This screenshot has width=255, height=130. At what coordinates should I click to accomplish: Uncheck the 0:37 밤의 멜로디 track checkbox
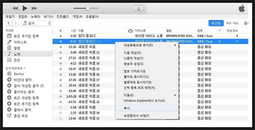pos(61,42)
